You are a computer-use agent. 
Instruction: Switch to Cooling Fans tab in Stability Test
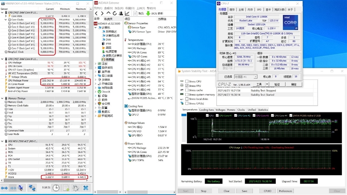point(206,110)
